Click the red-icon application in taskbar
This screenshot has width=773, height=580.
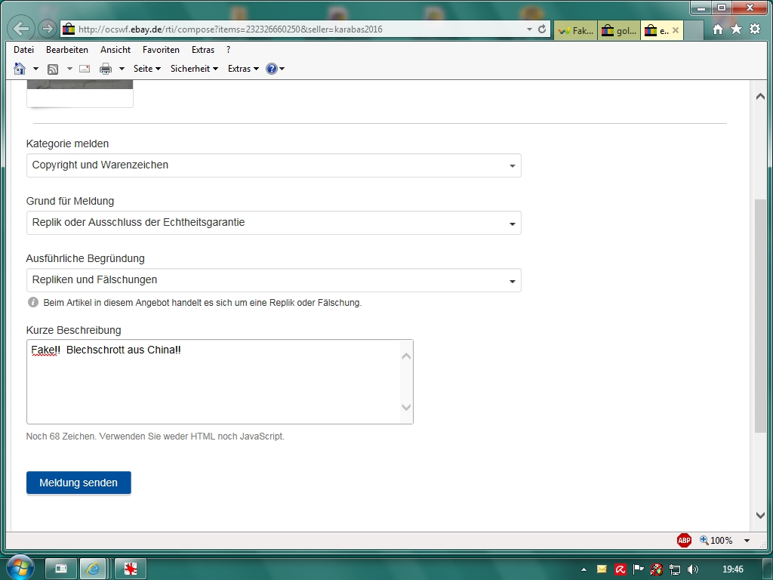[x=131, y=569]
